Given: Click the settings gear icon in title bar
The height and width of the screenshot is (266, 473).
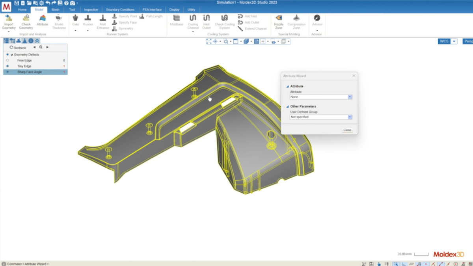Looking at the screenshot, I should point(41,3).
